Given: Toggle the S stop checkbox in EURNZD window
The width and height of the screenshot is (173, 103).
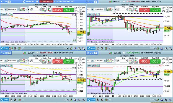Looking at the screenshot, I should tap(163, 59).
